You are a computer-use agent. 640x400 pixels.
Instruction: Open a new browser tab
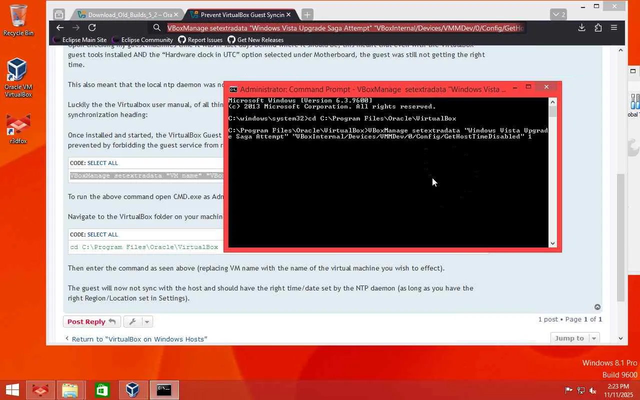coord(307,15)
